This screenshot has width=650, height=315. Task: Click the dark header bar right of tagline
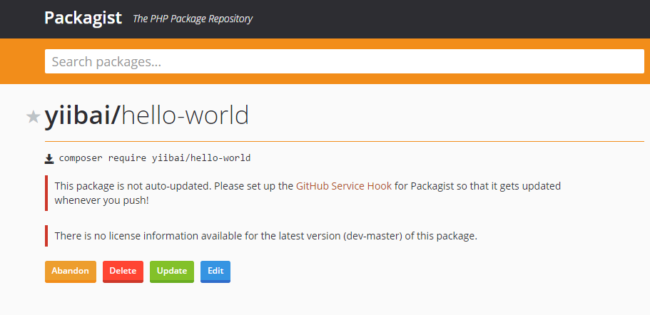tap(451, 19)
